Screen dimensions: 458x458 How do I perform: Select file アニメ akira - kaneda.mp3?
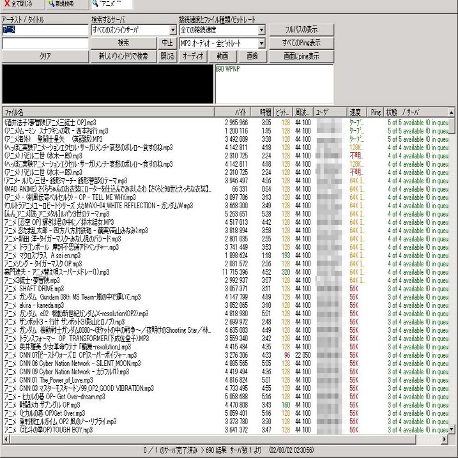[x=225, y=305]
